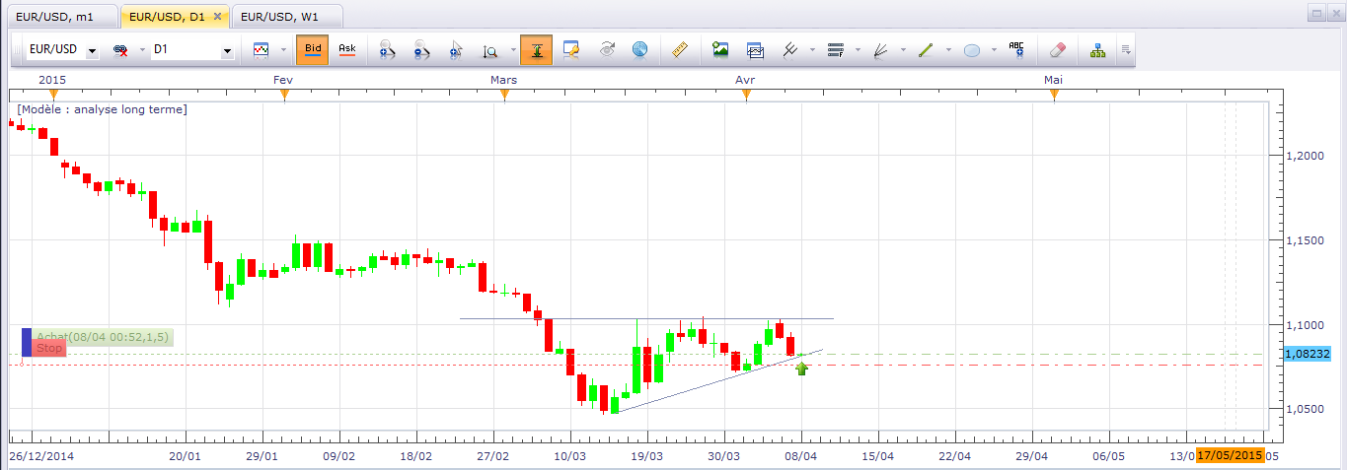Click the chart template window icon
The image size is (1347, 470).
click(x=755, y=49)
